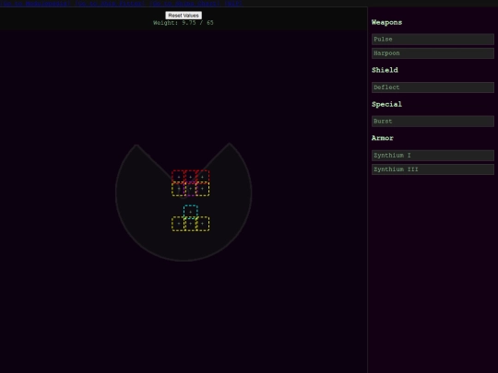Click left yellow slot below red row
Screen dimensions: 498x373
(179, 189)
